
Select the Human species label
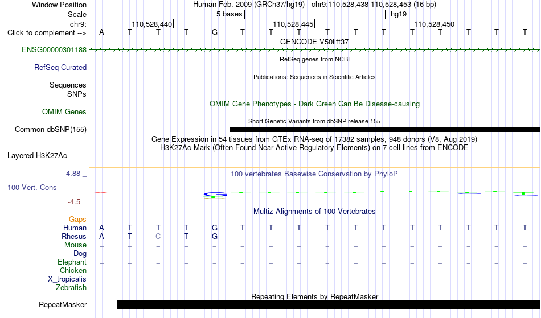[x=75, y=228]
